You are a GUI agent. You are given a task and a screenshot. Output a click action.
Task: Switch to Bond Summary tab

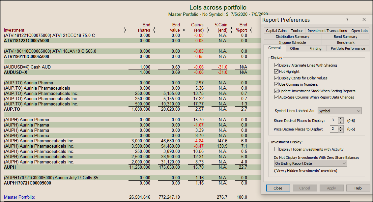[x=345, y=36]
